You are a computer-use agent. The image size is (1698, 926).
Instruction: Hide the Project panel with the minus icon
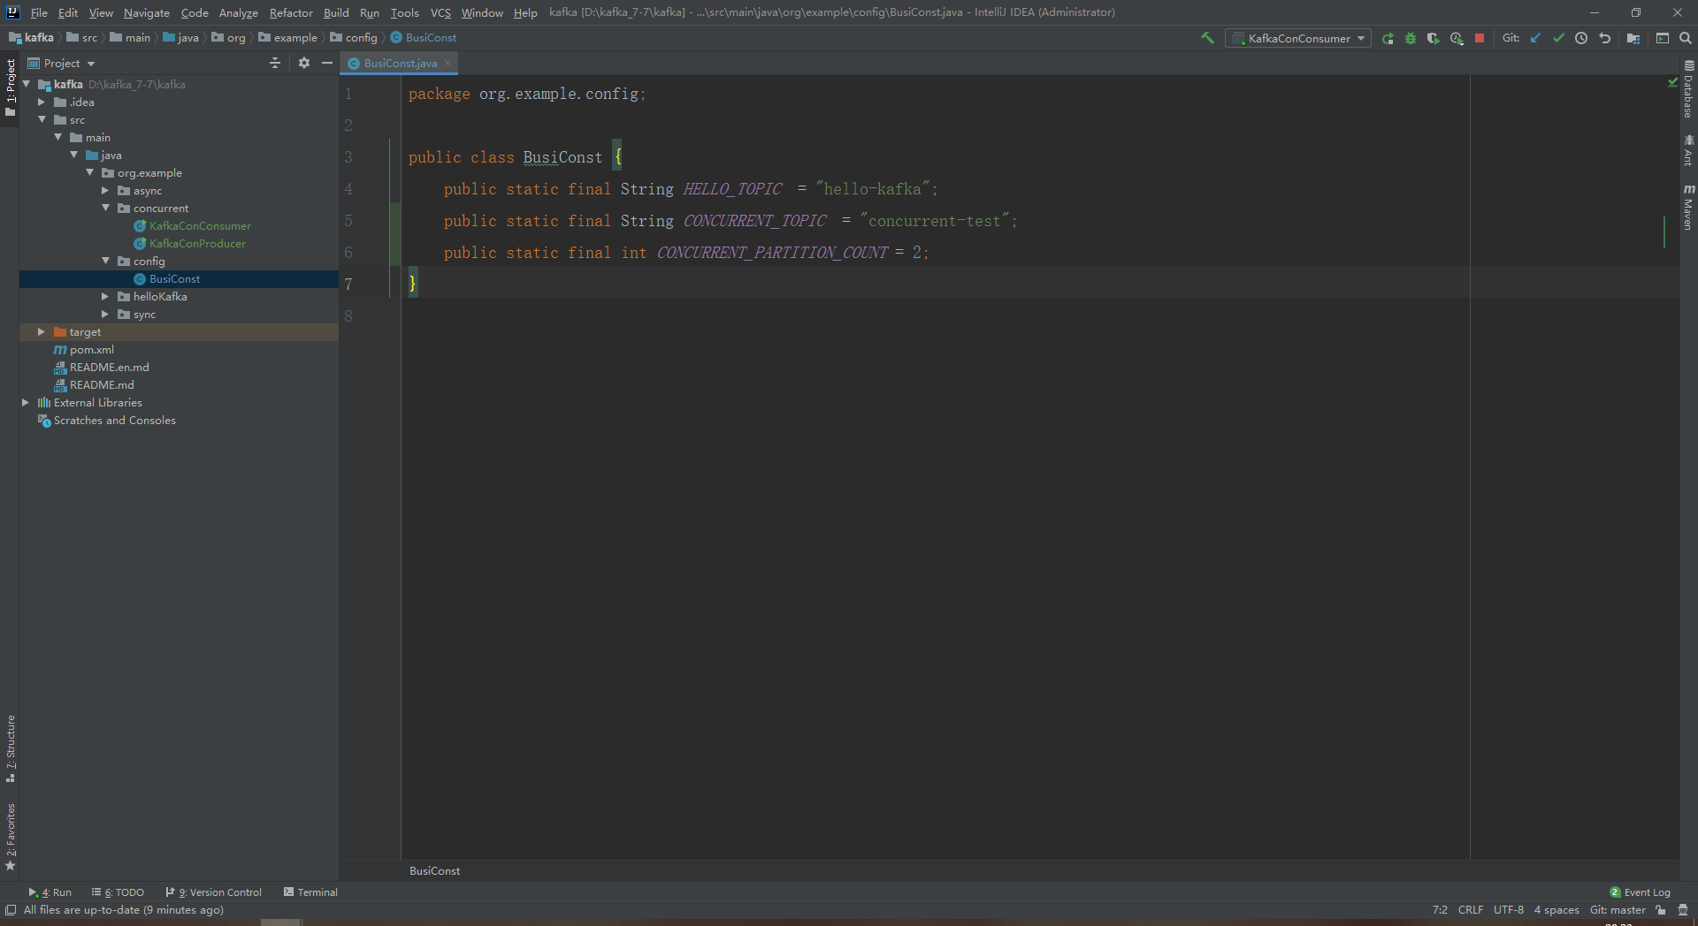[327, 63]
